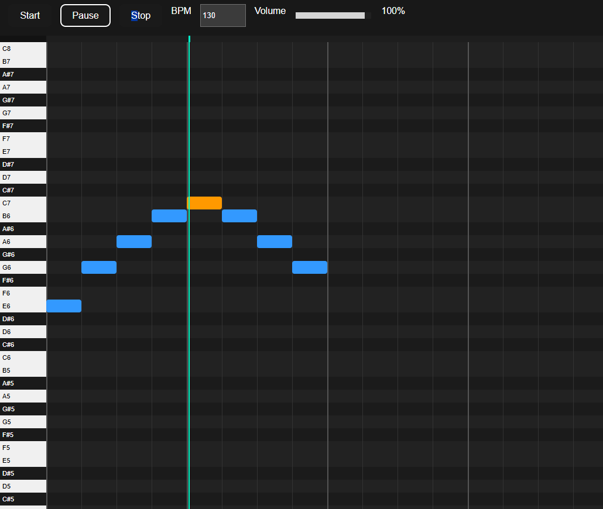Adjust the Volume slider
This screenshot has height=509, width=603.
point(333,15)
